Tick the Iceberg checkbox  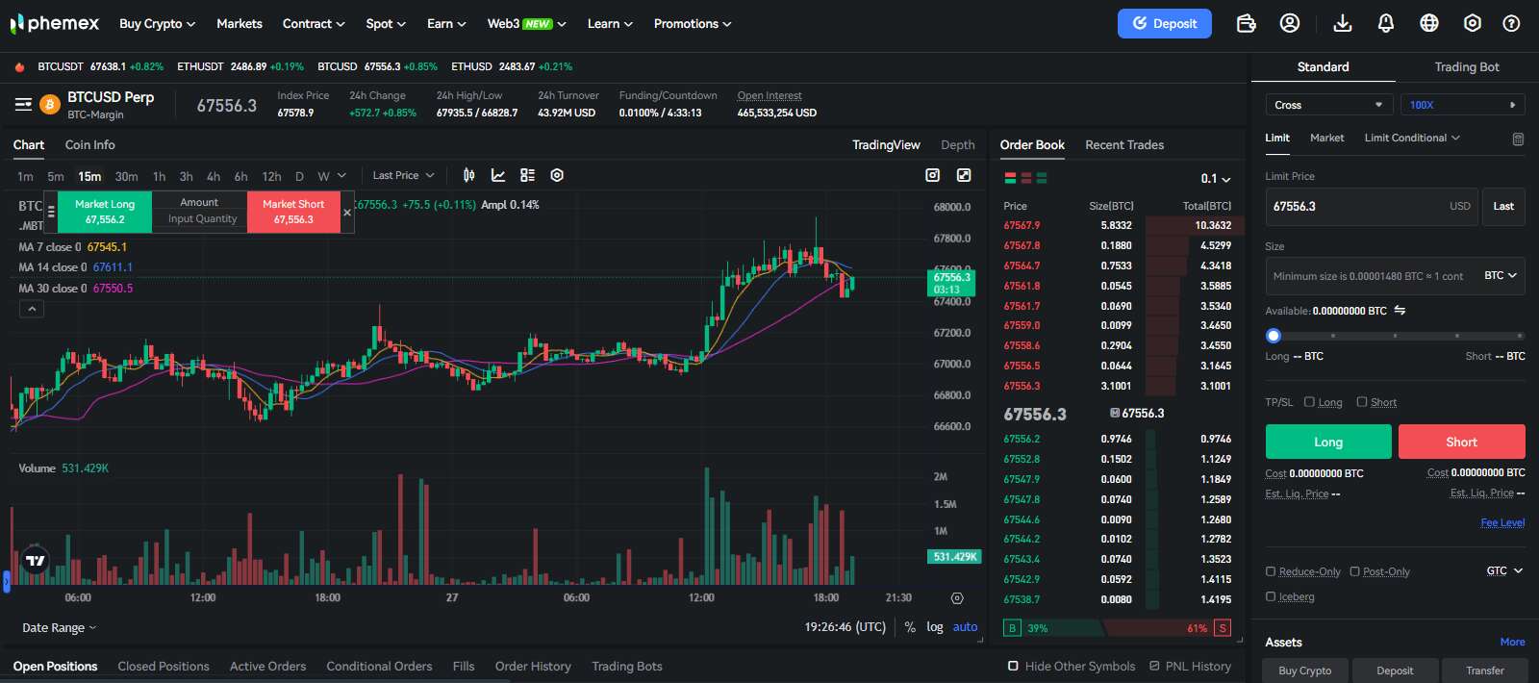point(1271,596)
